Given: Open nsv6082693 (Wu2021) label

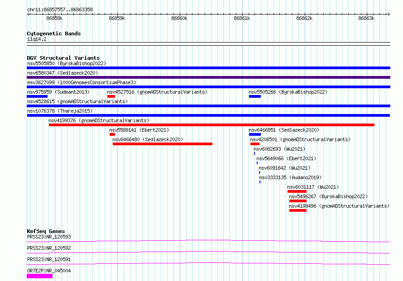Looking at the screenshot, I should 279,149.
